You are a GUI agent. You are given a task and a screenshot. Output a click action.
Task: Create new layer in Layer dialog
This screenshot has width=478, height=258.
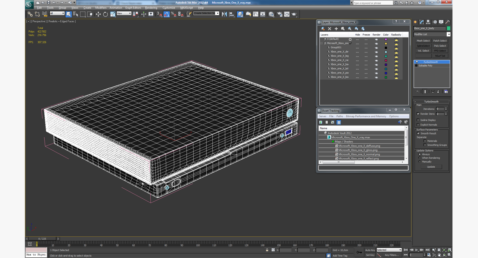coord(323,29)
